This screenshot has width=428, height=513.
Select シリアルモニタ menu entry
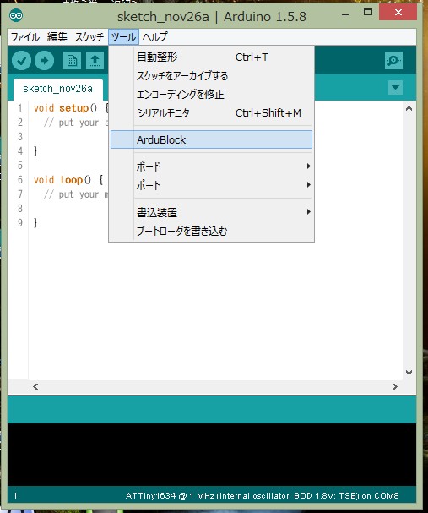[x=211, y=113]
